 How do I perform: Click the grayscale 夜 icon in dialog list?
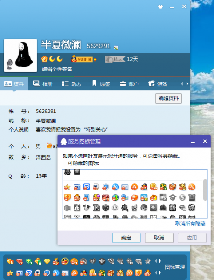(77, 208)
